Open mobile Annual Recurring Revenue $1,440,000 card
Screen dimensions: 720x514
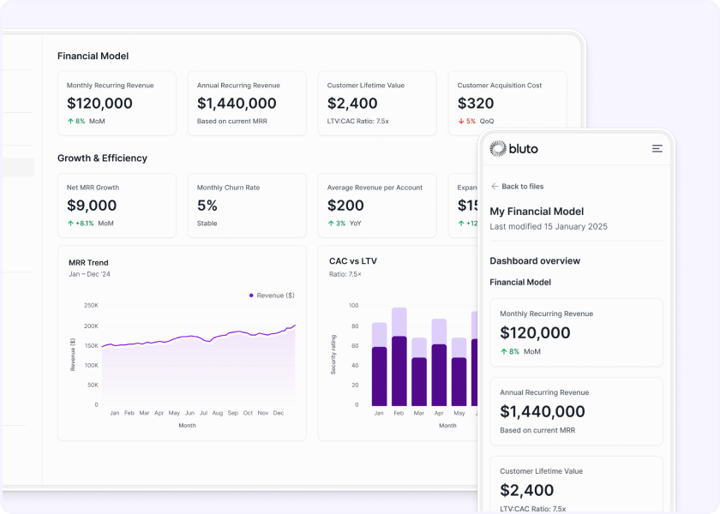coord(576,411)
